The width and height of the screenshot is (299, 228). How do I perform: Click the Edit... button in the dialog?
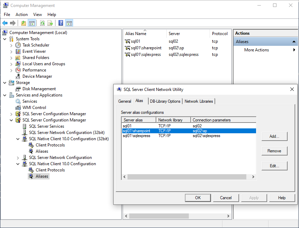274,166
